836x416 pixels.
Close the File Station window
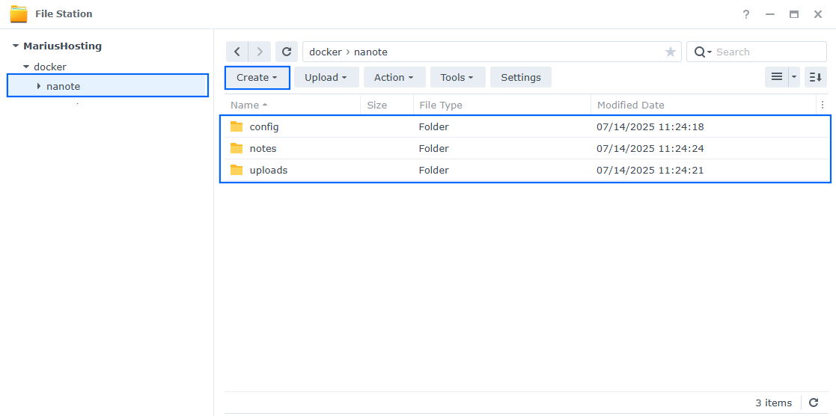click(818, 14)
